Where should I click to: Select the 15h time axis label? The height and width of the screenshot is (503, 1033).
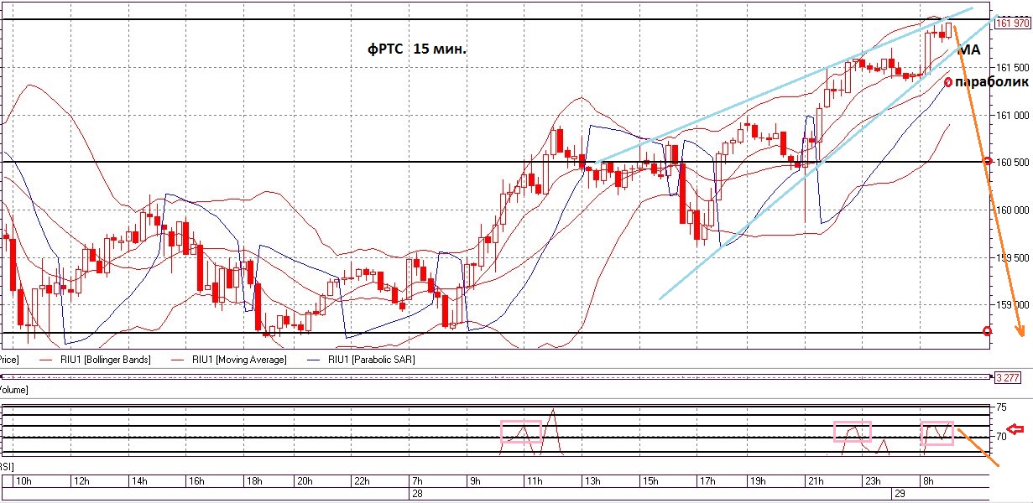(650, 481)
